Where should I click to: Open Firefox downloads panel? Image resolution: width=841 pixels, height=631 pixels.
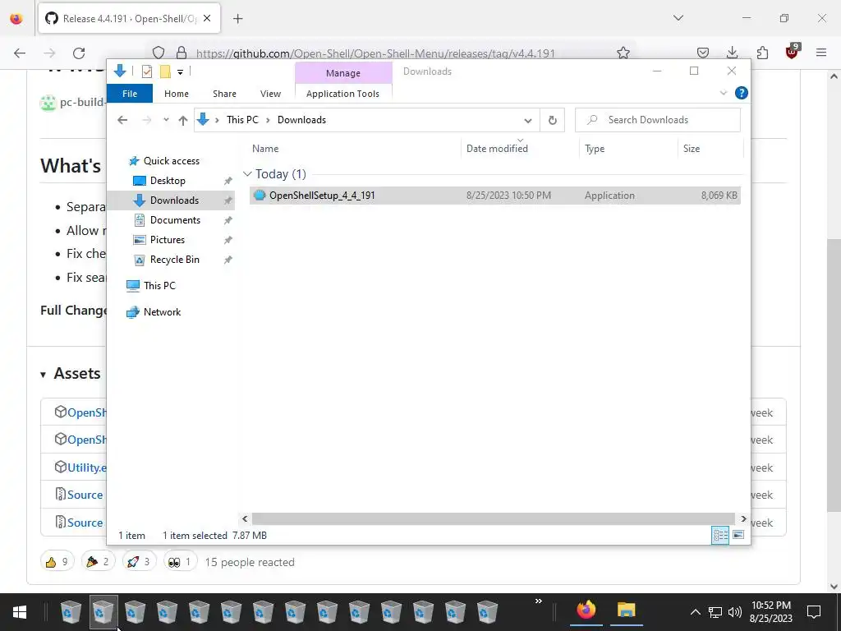(x=732, y=53)
